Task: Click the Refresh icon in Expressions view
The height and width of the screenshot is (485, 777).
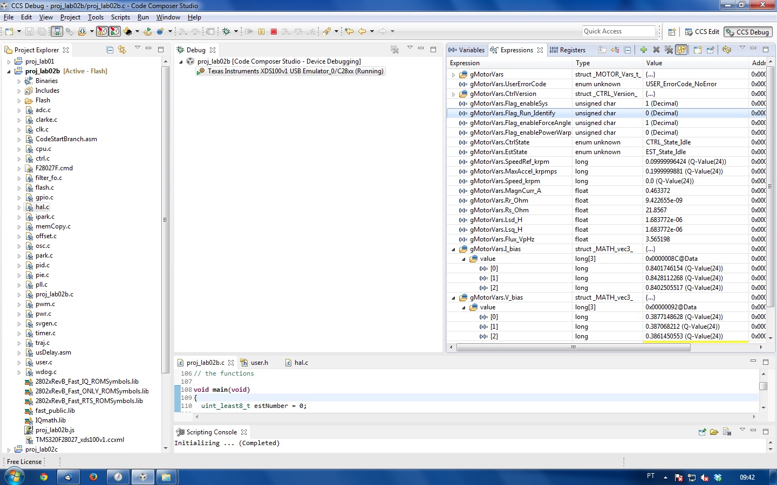Action: coord(727,50)
